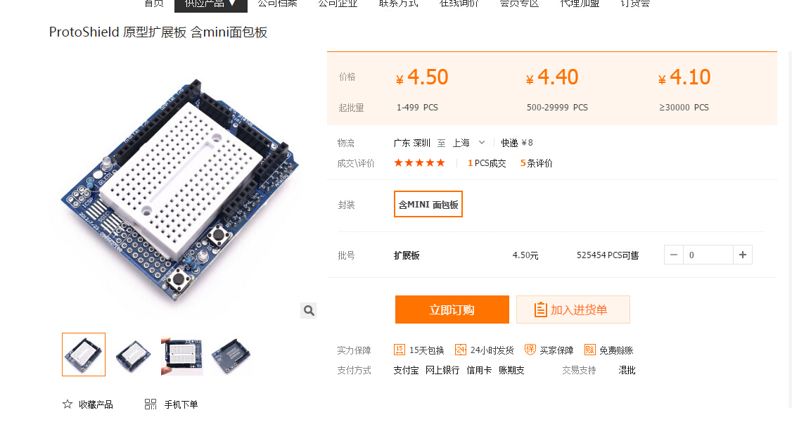Image resolution: width=792 pixels, height=434 pixels.
Task: Click the 24小时发货 icon
Action: [460, 350]
